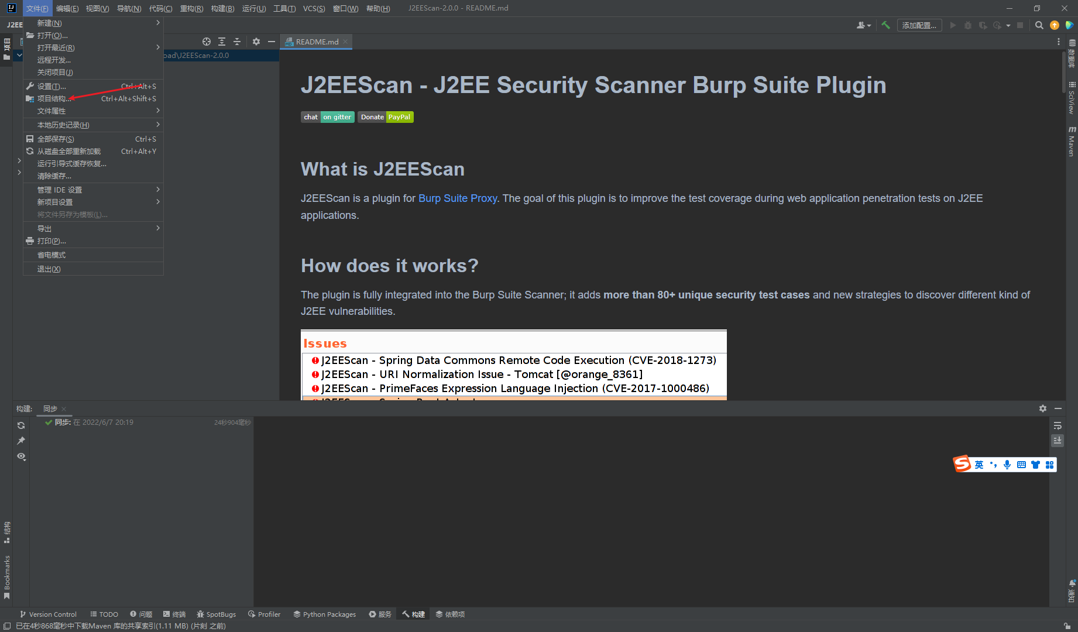Toggle the eye view filter in build panel
This screenshot has height=632, width=1078.
[21, 456]
